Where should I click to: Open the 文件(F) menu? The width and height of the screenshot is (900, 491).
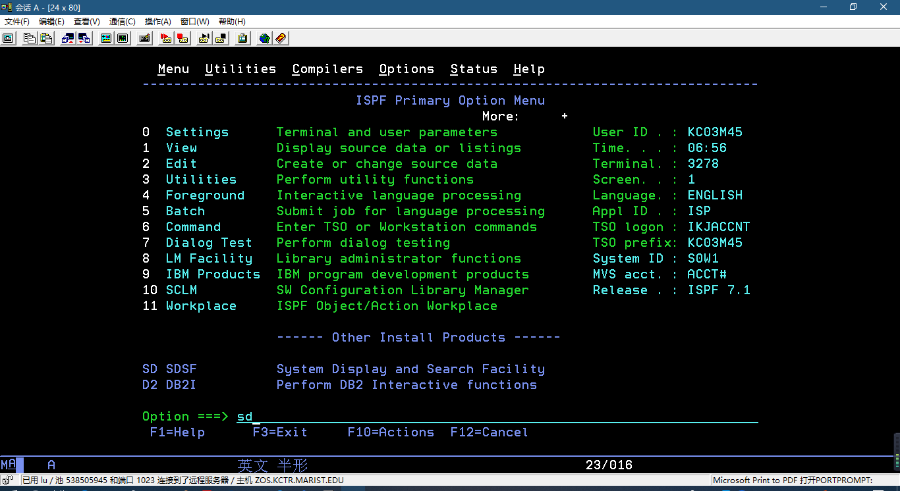click(17, 22)
